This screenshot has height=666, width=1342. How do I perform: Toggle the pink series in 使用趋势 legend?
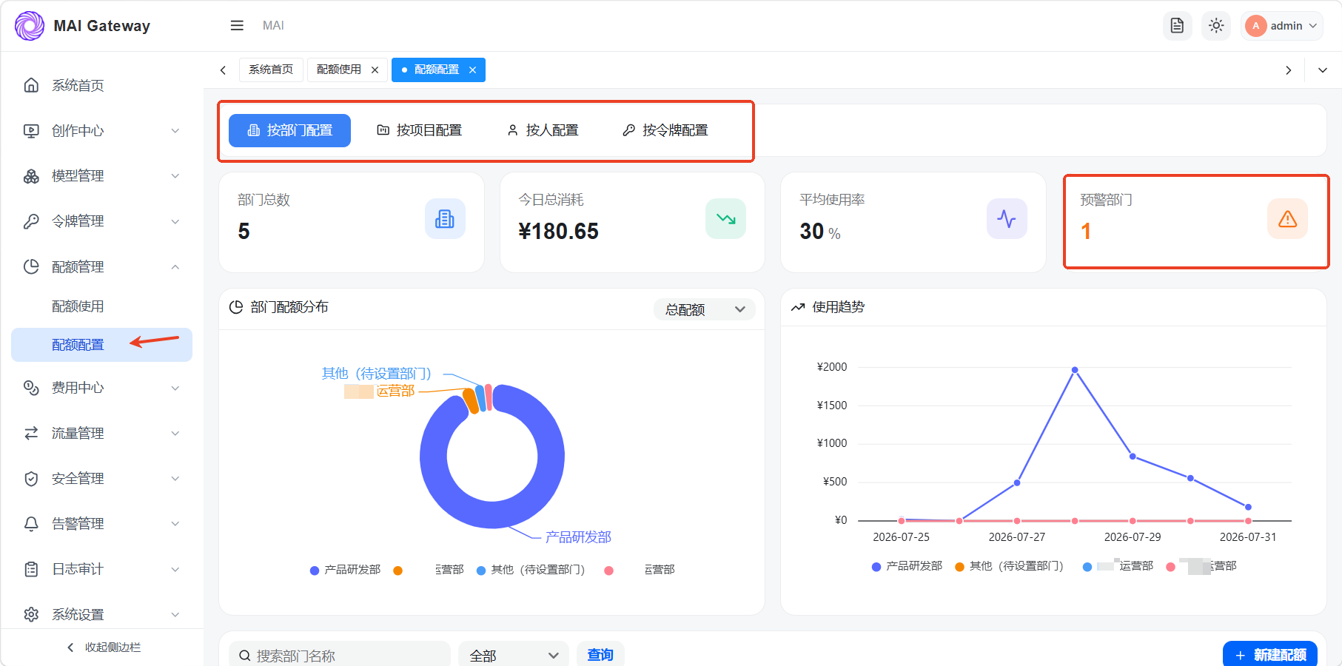click(1201, 566)
